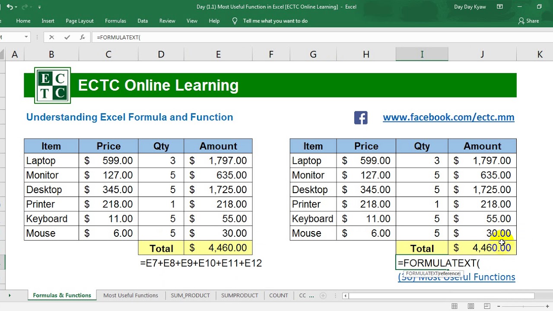Click the right table Keyboard price 11.00
The height and width of the screenshot is (311, 553).
[366, 219]
